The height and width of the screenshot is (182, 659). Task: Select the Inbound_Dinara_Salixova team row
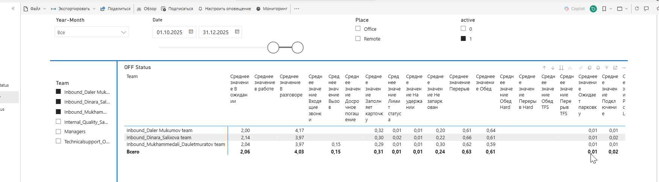[159, 138]
